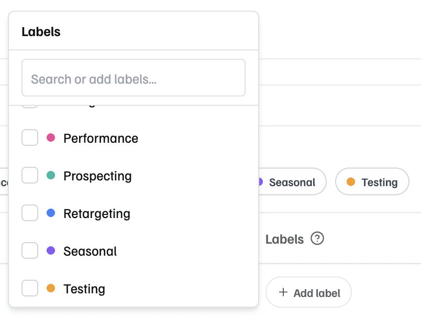The image size is (421, 320).
Task: Pick the Retargeting label name in list
Action: pyautogui.click(x=96, y=214)
